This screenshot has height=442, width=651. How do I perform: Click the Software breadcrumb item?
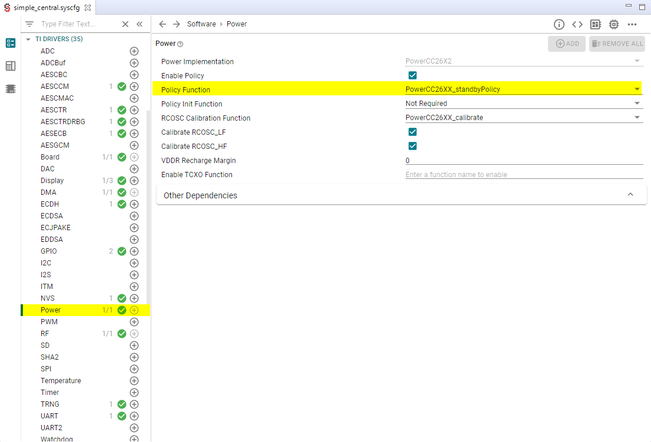tap(201, 24)
